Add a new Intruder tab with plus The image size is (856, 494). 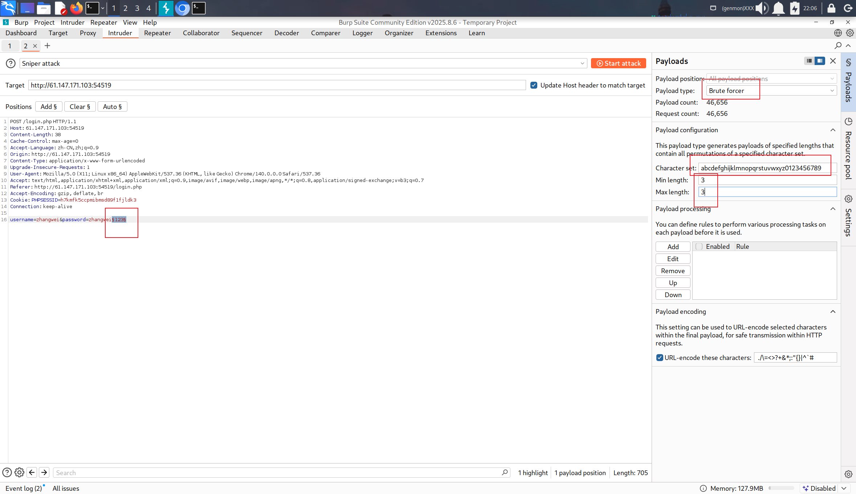tap(47, 46)
